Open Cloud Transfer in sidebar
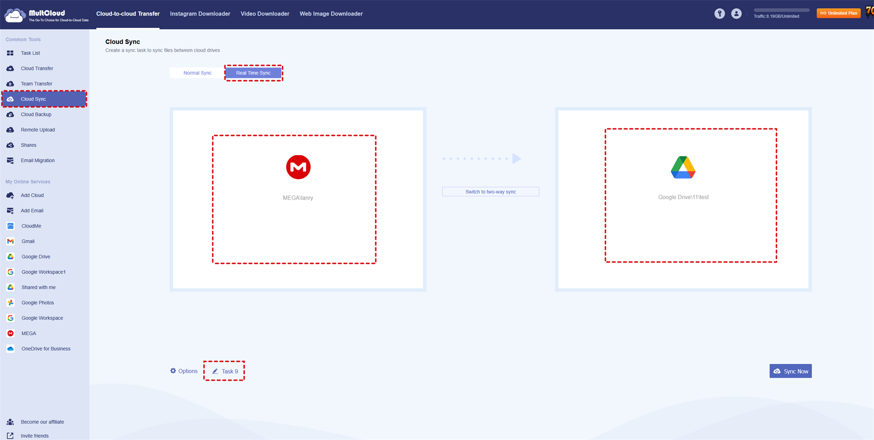The height and width of the screenshot is (440, 874). tap(37, 68)
